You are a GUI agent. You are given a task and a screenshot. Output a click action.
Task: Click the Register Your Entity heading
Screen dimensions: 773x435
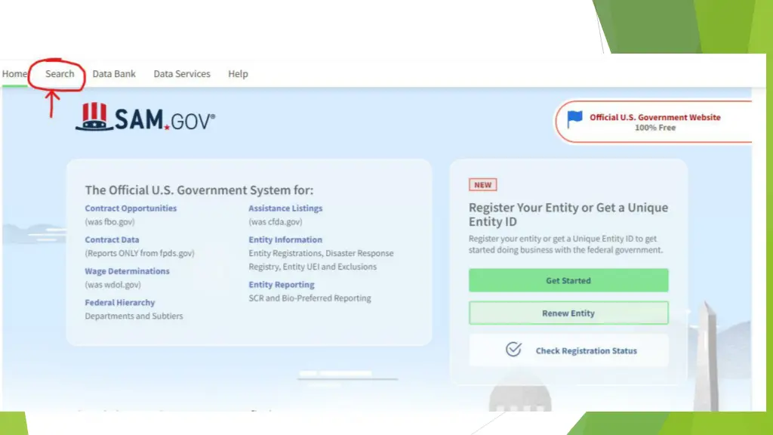pos(568,214)
